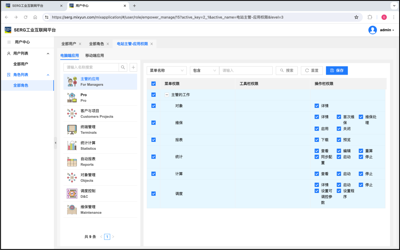This screenshot has width=400, height=250.
Task: Expand the 包含 condition dropdown
Action: coord(204,71)
